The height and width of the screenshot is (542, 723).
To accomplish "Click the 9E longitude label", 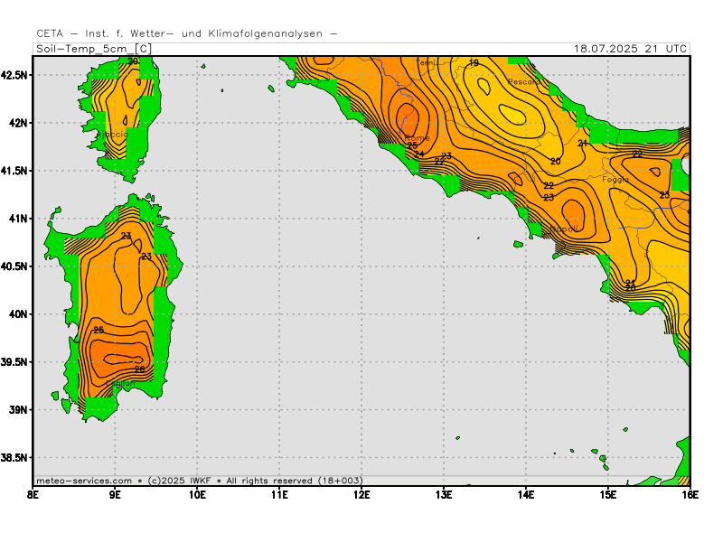I will point(116,495).
